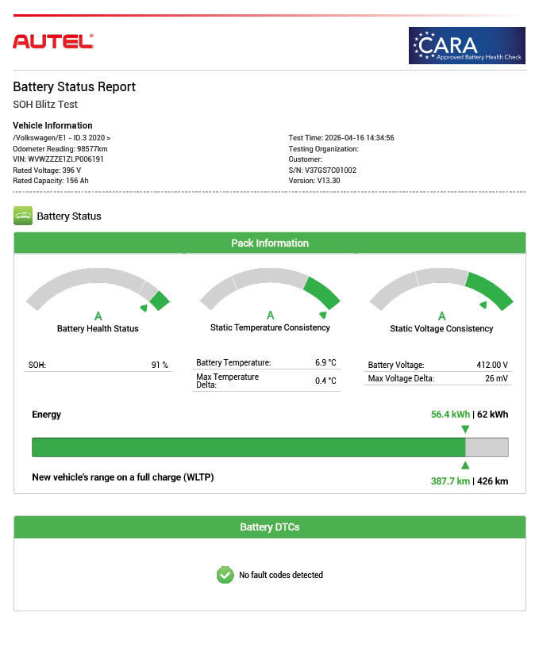This screenshot has height=670, width=539.
Task: Click the 387.7 km range value
Action: [x=449, y=481]
